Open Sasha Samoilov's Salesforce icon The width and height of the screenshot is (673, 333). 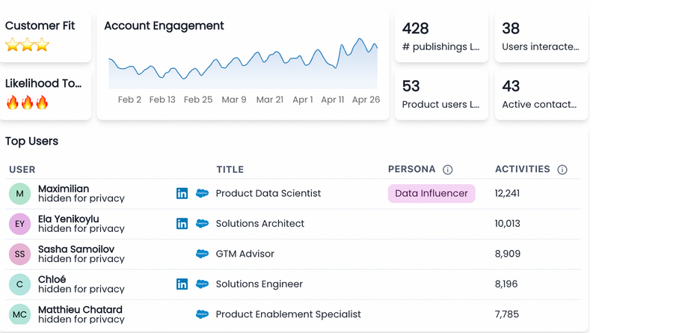(x=202, y=254)
